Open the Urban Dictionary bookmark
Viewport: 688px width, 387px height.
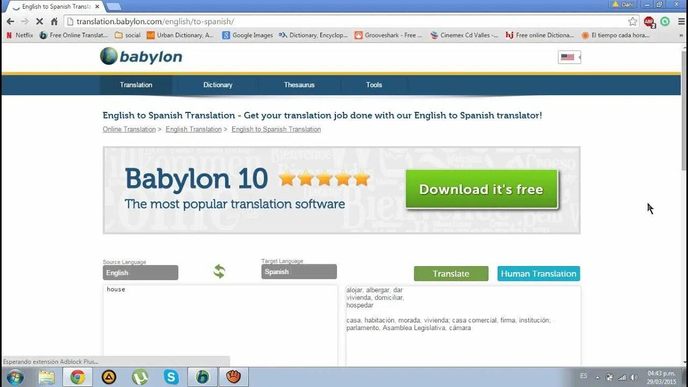[x=180, y=35]
